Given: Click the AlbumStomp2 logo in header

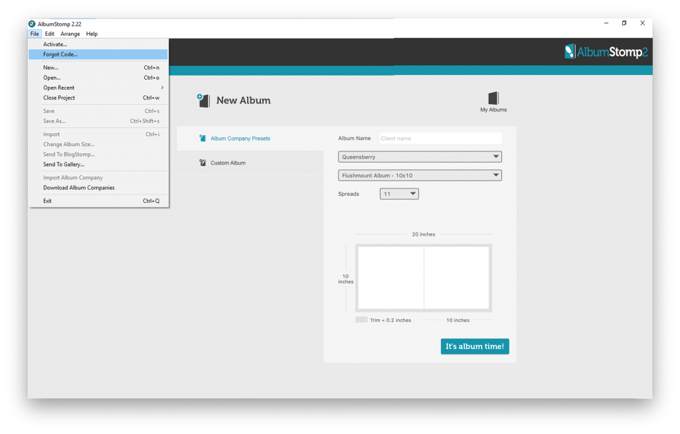Looking at the screenshot, I should point(606,52).
